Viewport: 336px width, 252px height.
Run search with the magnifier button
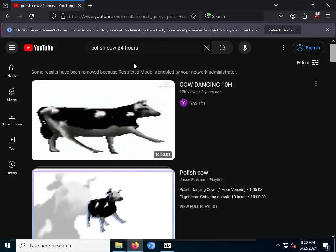click(x=222, y=48)
